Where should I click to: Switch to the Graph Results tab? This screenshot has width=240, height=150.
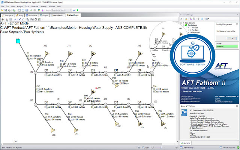pos(57,15)
